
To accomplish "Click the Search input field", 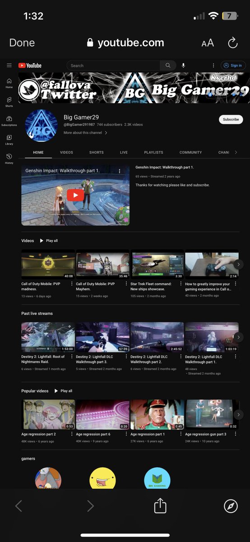I will pyautogui.click(x=113, y=65).
